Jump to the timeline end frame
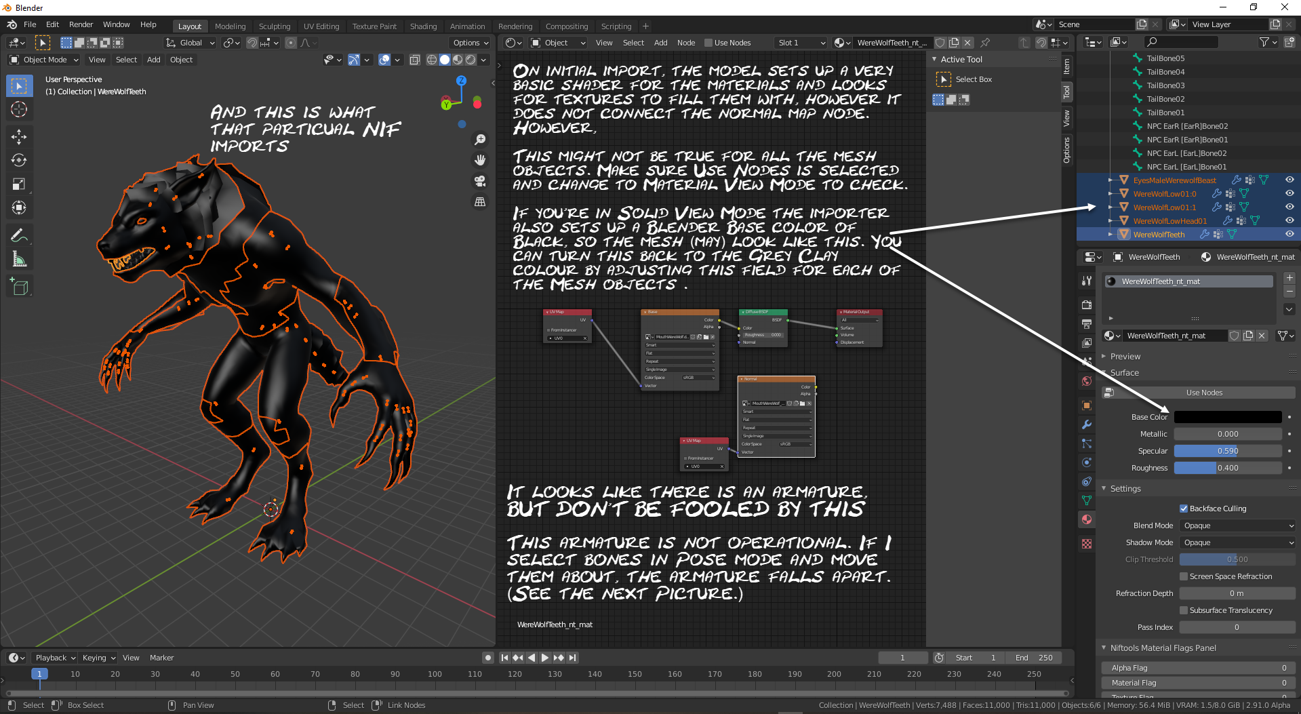The width and height of the screenshot is (1301, 714). [x=573, y=658]
